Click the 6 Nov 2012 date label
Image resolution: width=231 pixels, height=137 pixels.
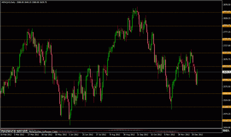click(x=170, y=134)
